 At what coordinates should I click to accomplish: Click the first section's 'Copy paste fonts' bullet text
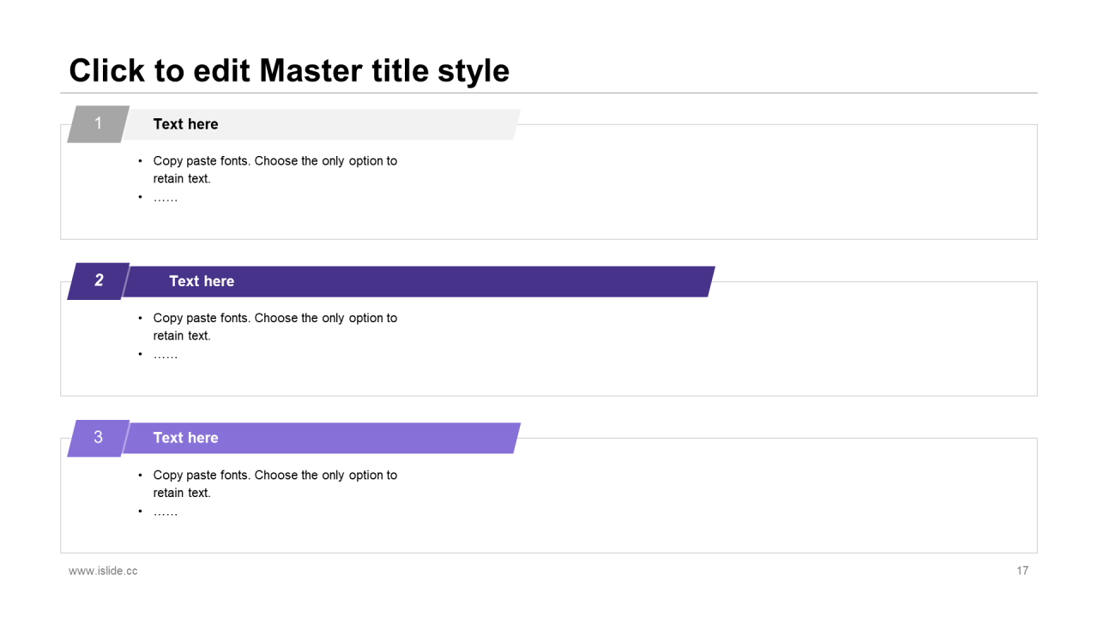(x=274, y=170)
